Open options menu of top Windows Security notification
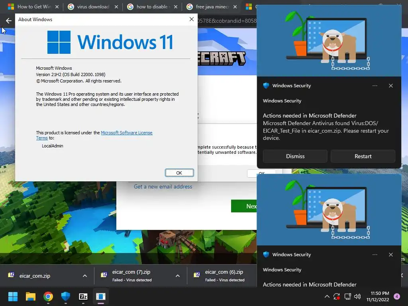The width and height of the screenshot is (408, 306). [x=375, y=86]
